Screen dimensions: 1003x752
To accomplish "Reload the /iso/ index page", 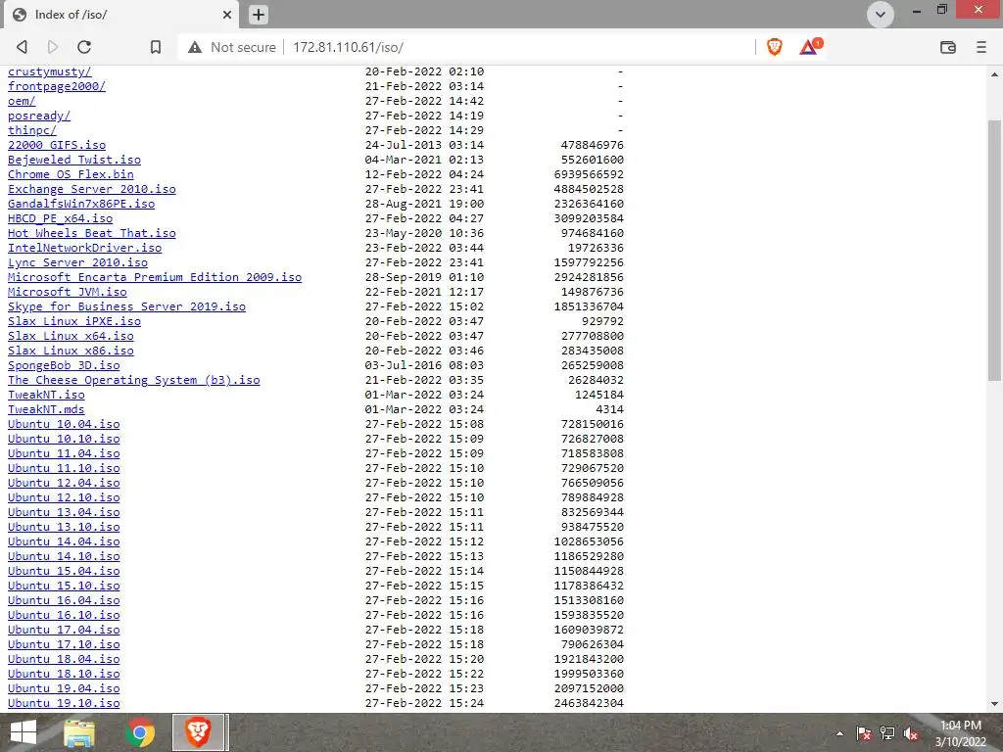I will (84, 47).
